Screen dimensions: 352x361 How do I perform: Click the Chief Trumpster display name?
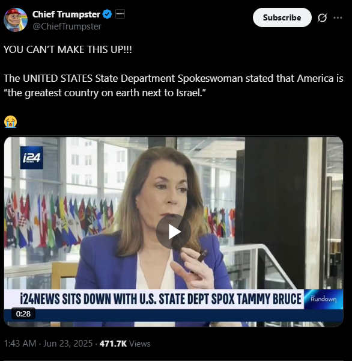click(66, 14)
